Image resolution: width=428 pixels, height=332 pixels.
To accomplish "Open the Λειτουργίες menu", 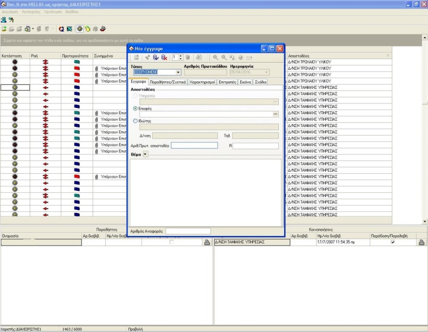I will (x=32, y=12).
